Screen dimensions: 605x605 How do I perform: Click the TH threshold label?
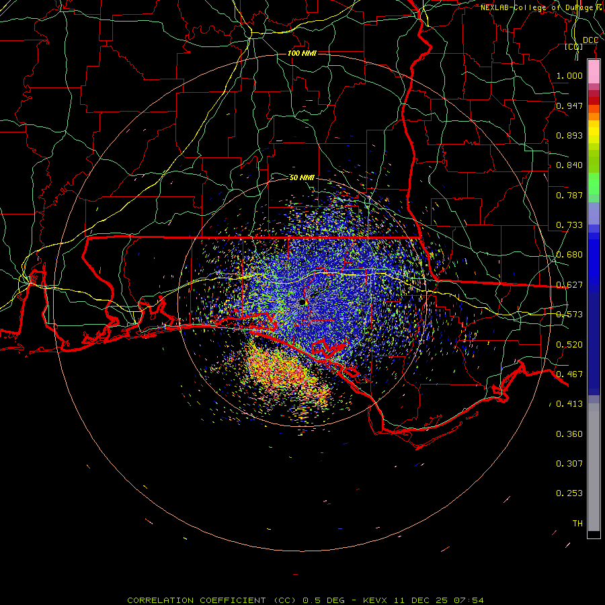(577, 524)
